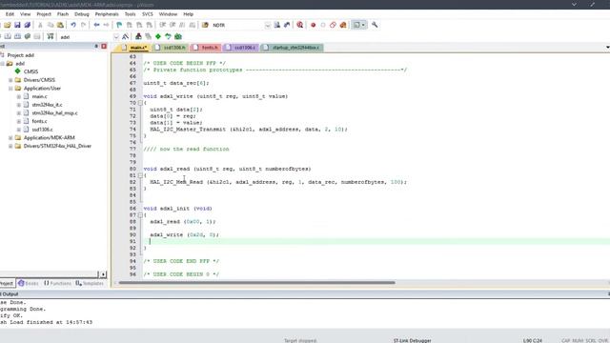Click the editor horizontal scrollbar

point(256,283)
